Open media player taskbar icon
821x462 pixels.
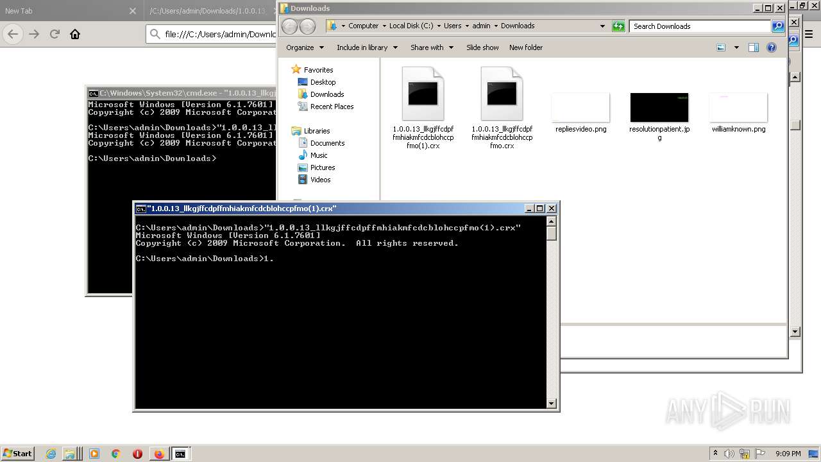(94, 454)
